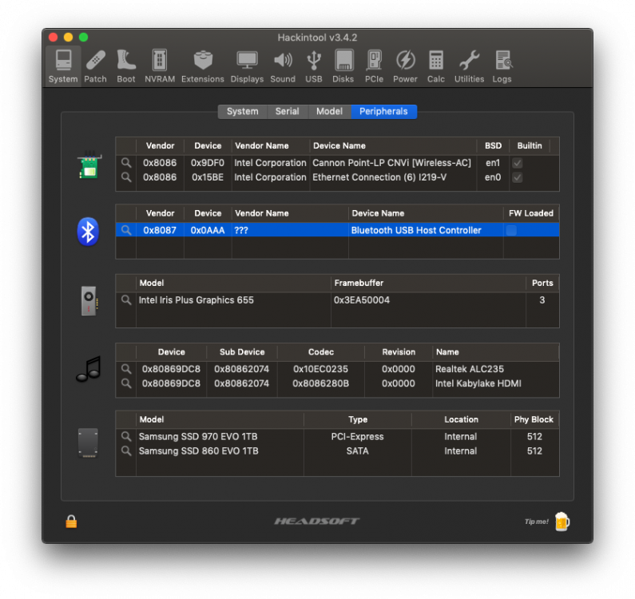Click the blue Bluetooth icon
Screen dimensions: 635x599
click(88, 232)
